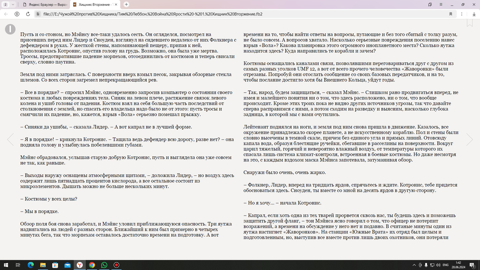Show hidden system tray icons

click(x=414, y=265)
